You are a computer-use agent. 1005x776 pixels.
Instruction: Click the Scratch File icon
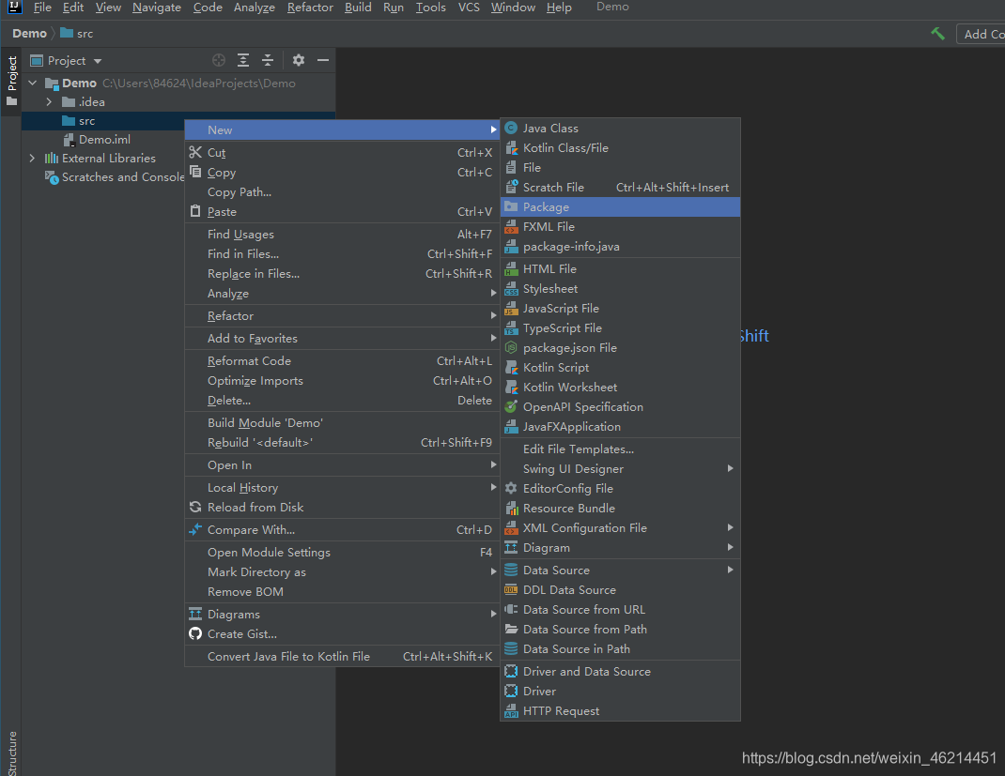[511, 187]
